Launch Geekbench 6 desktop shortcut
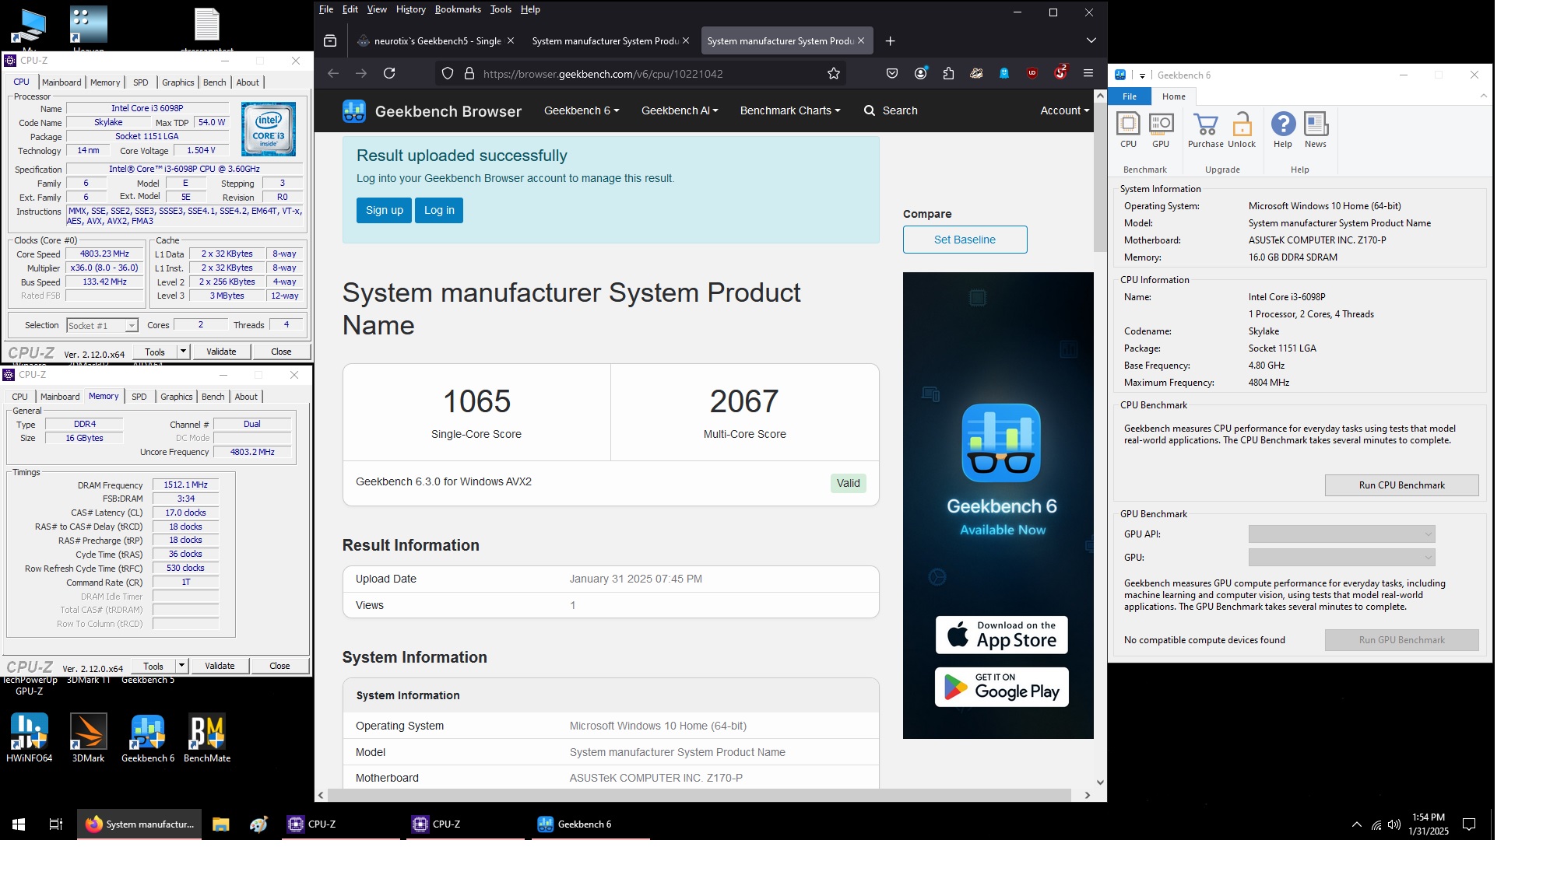The width and height of the screenshot is (1557, 875). (x=148, y=738)
